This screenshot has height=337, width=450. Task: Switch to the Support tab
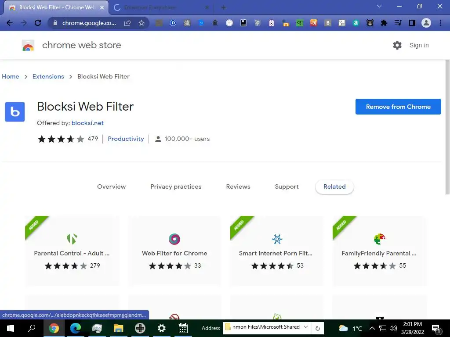pos(287,186)
